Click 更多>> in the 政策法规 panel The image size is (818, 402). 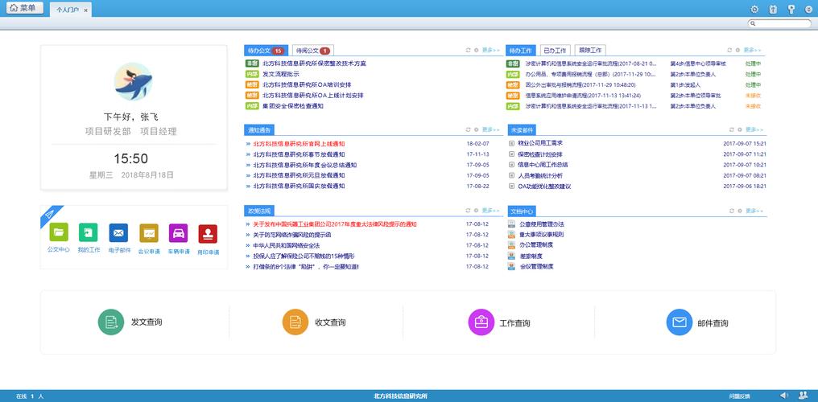(x=491, y=211)
